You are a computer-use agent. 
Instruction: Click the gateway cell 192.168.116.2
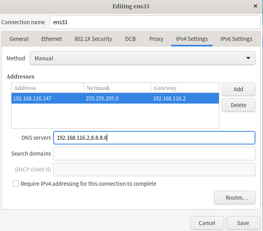pyautogui.click(x=169, y=98)
